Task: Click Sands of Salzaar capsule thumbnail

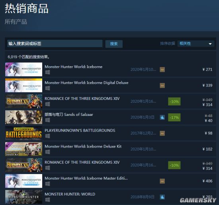Action: click(23, 117)
